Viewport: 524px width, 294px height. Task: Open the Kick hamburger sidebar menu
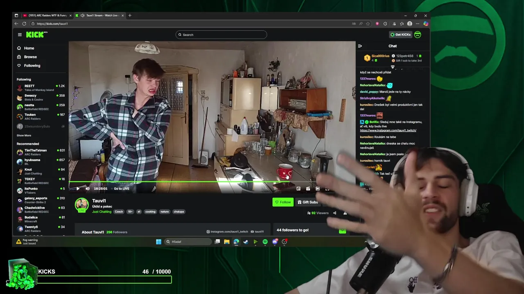coord(20,35)
